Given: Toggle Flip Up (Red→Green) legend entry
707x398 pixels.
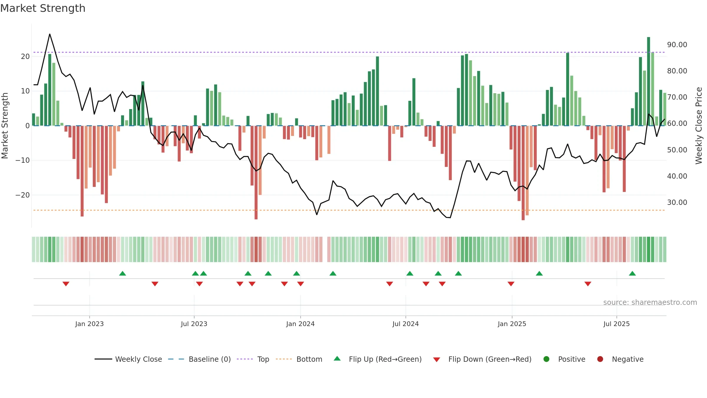Looking at the screenshot, I should [x=378, y=359].
